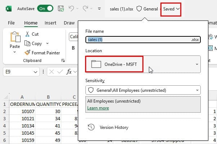This screenshot has width=217, height=144.
Task: Click the Bold B button
Action: pyautogui.click(x=73, y=48)
